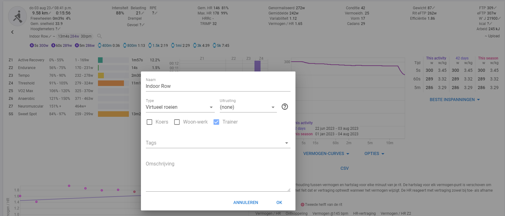505x216 pixels.
Task: Click the edit pencil beside Gewicht 87
Action: [434, 8]
